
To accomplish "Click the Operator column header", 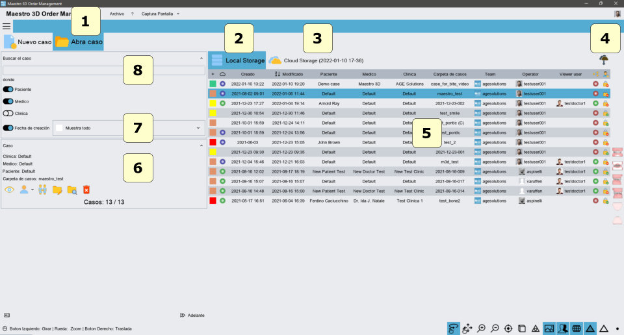I will click(x=530, y=74).
